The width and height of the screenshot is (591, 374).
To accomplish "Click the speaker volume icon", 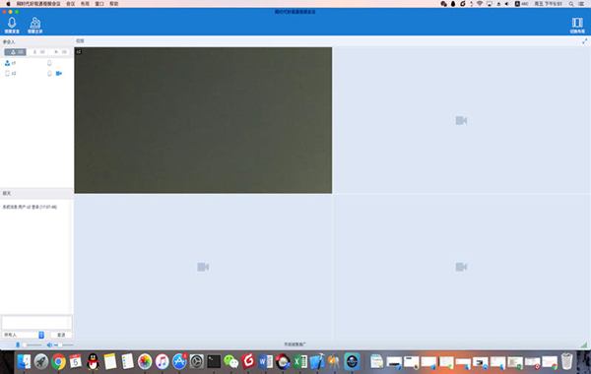I will [x=49, y=344].
